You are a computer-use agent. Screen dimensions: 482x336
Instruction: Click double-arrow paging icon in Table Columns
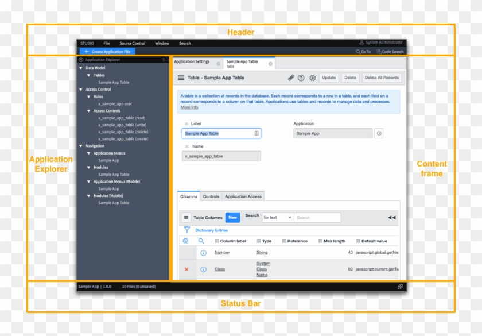[391, 218]
